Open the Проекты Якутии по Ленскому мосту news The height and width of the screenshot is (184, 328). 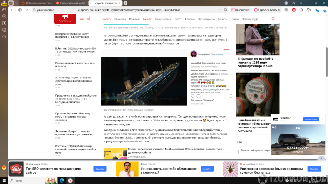click(73, 117)
